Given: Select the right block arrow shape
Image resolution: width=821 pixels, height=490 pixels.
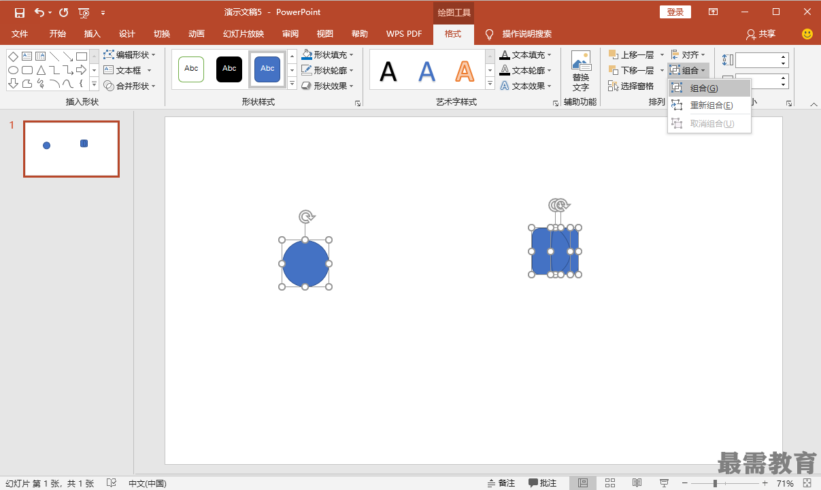Looking at the screenshot, I should [x=82, y=70].
